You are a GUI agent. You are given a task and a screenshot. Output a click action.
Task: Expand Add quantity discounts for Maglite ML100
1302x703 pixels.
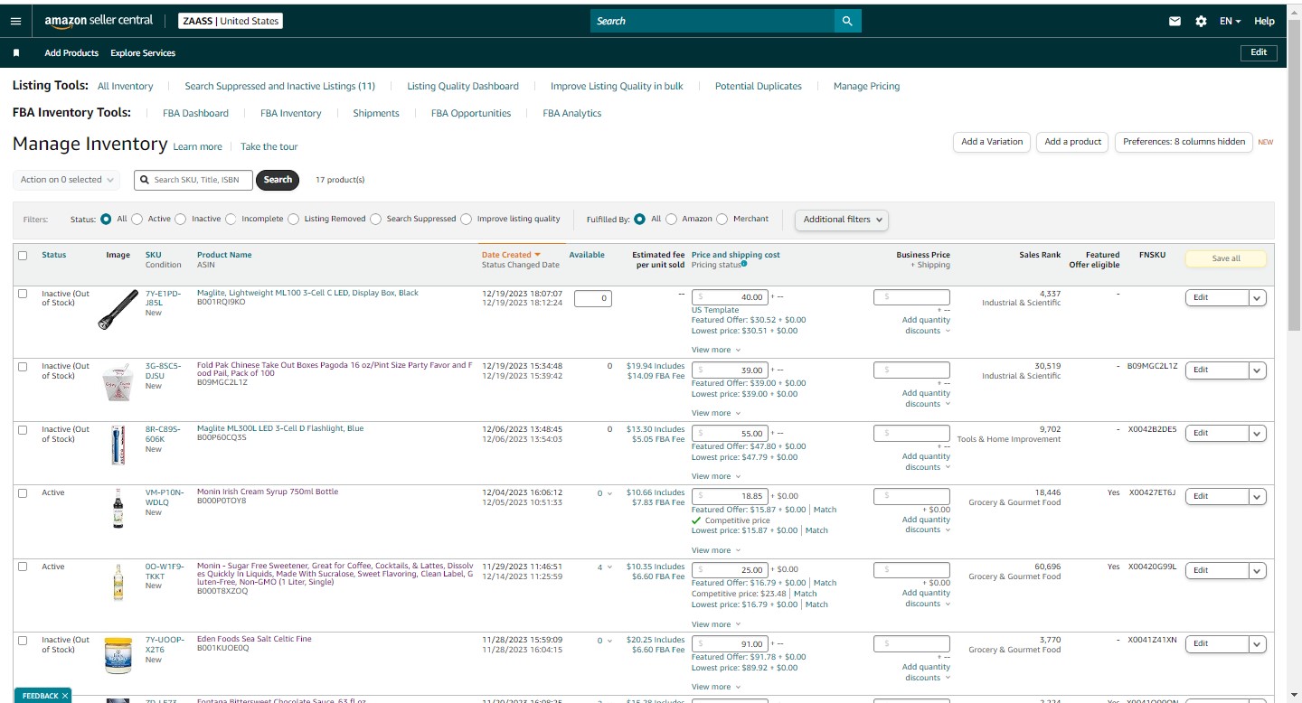[x=926, y=325]
